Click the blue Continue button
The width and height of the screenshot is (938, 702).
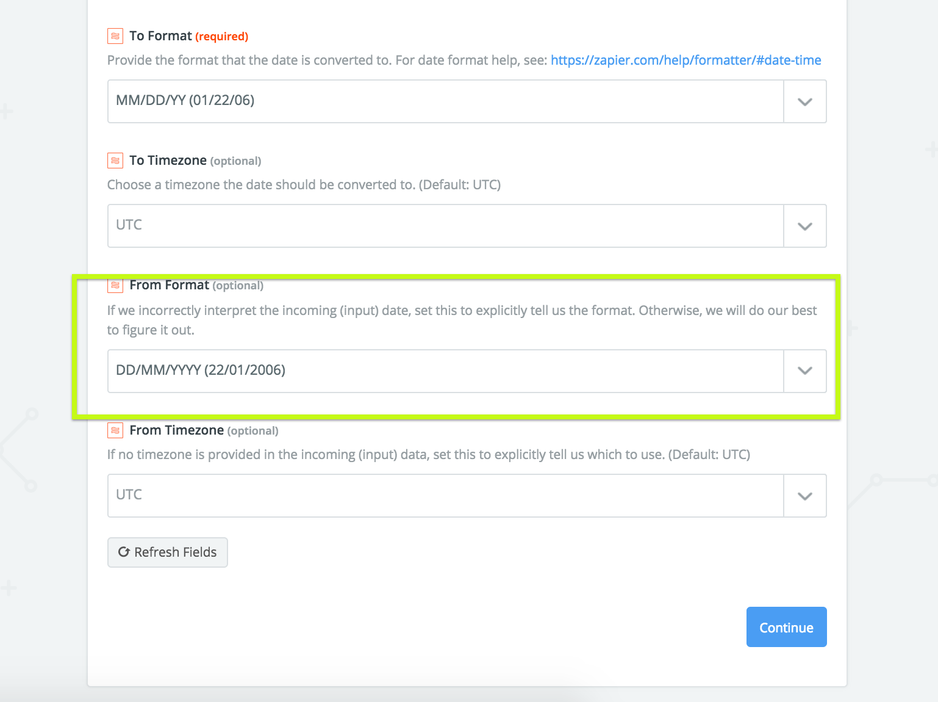tap(786, 627)
